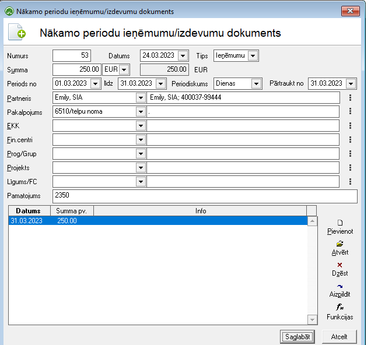
Task: Open the Partneris row three-dot menu
Action: tap(350, 97)
